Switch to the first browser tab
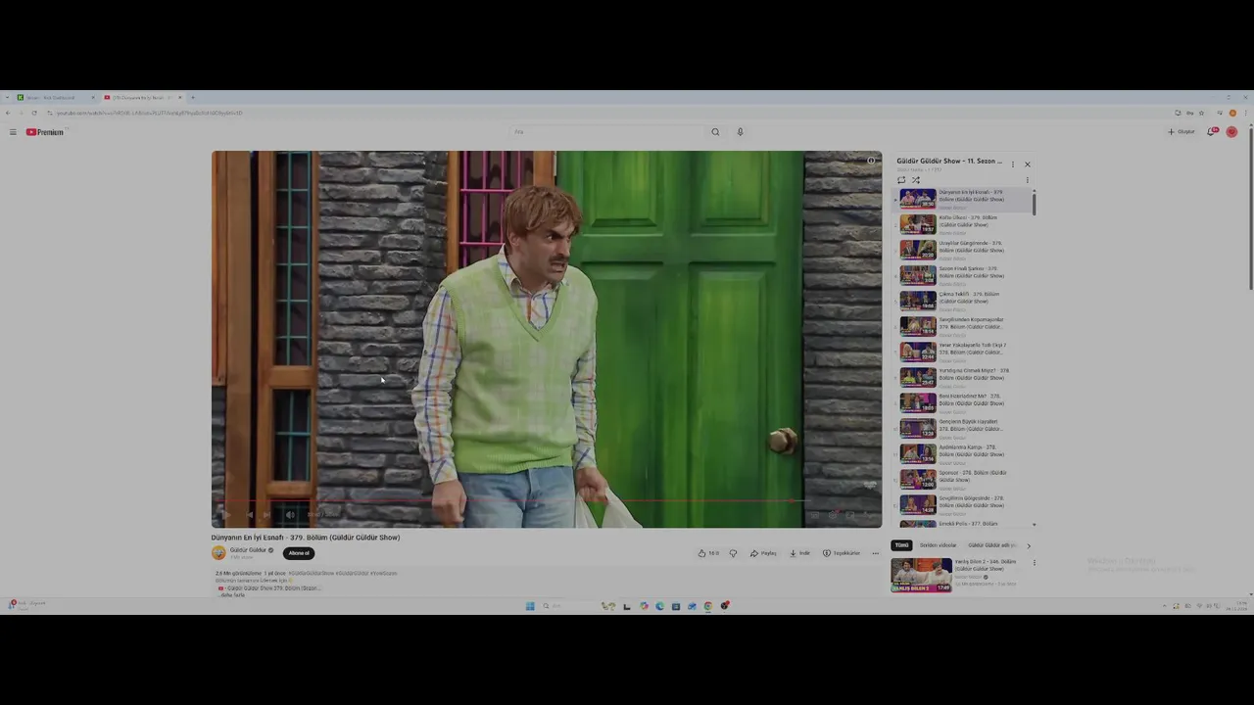The height and width of the screenshot is (705, 1254). click(x=57, y=97)
